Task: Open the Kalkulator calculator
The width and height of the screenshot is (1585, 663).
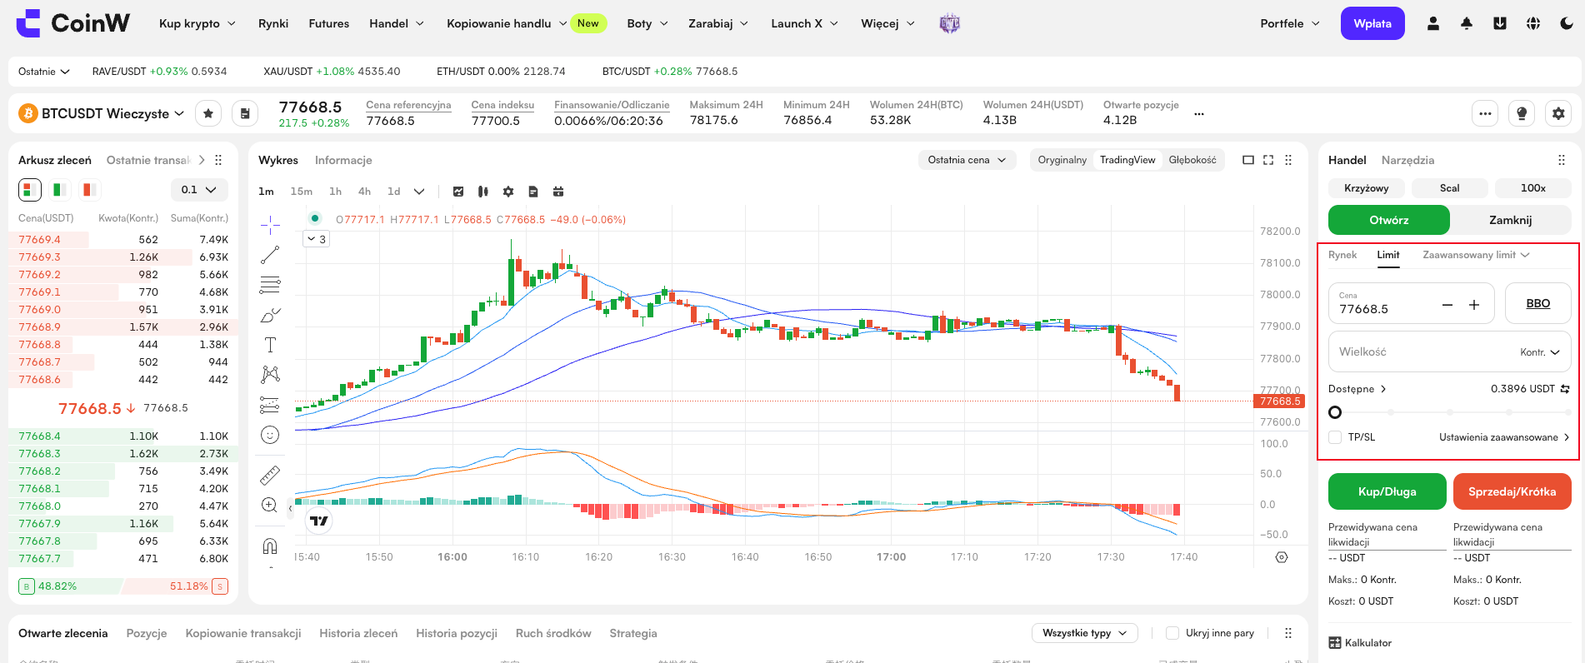Action: tap(1360, 643)
